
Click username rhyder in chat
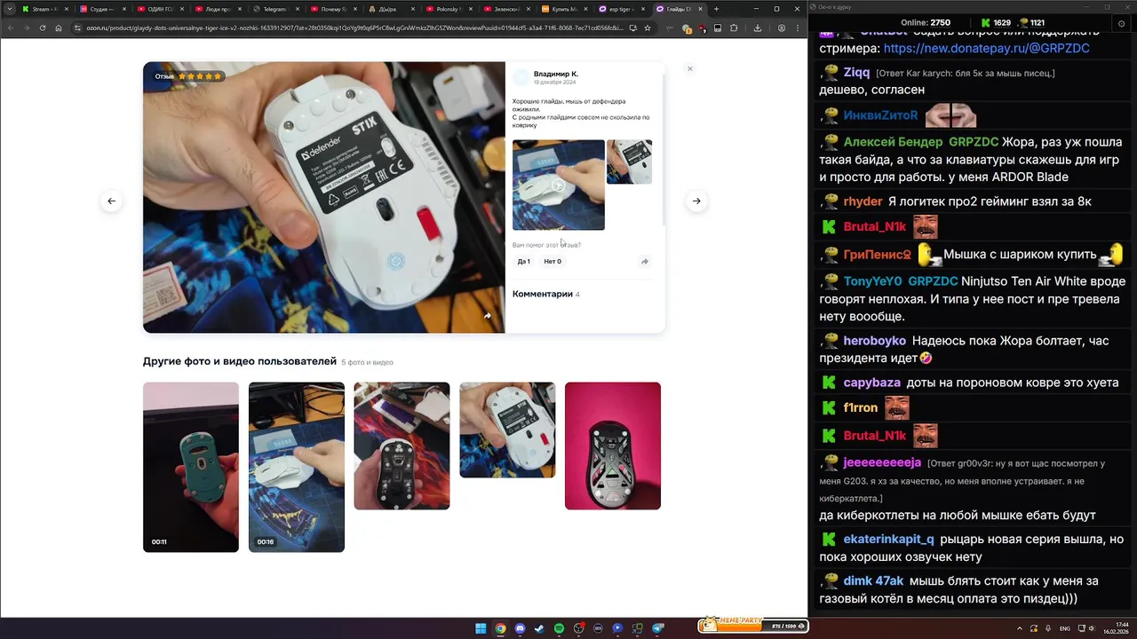click(863, 201)
